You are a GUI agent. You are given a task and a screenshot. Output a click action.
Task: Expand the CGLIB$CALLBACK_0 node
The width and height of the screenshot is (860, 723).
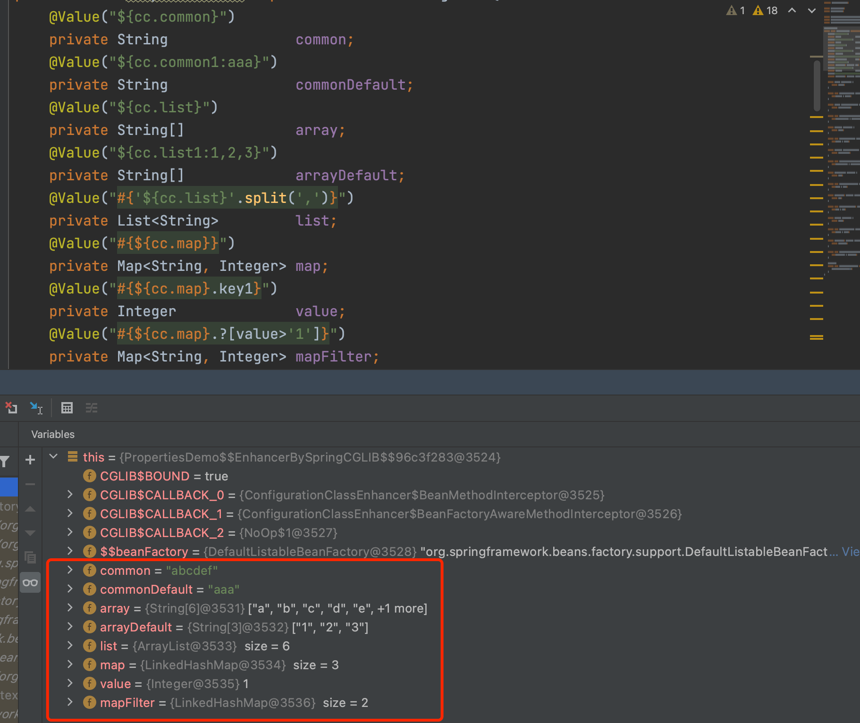(x=70, y=494)
